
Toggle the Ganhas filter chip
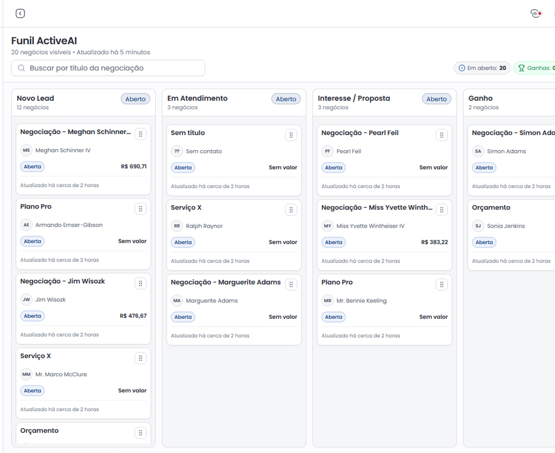click(x=536, y=68)
